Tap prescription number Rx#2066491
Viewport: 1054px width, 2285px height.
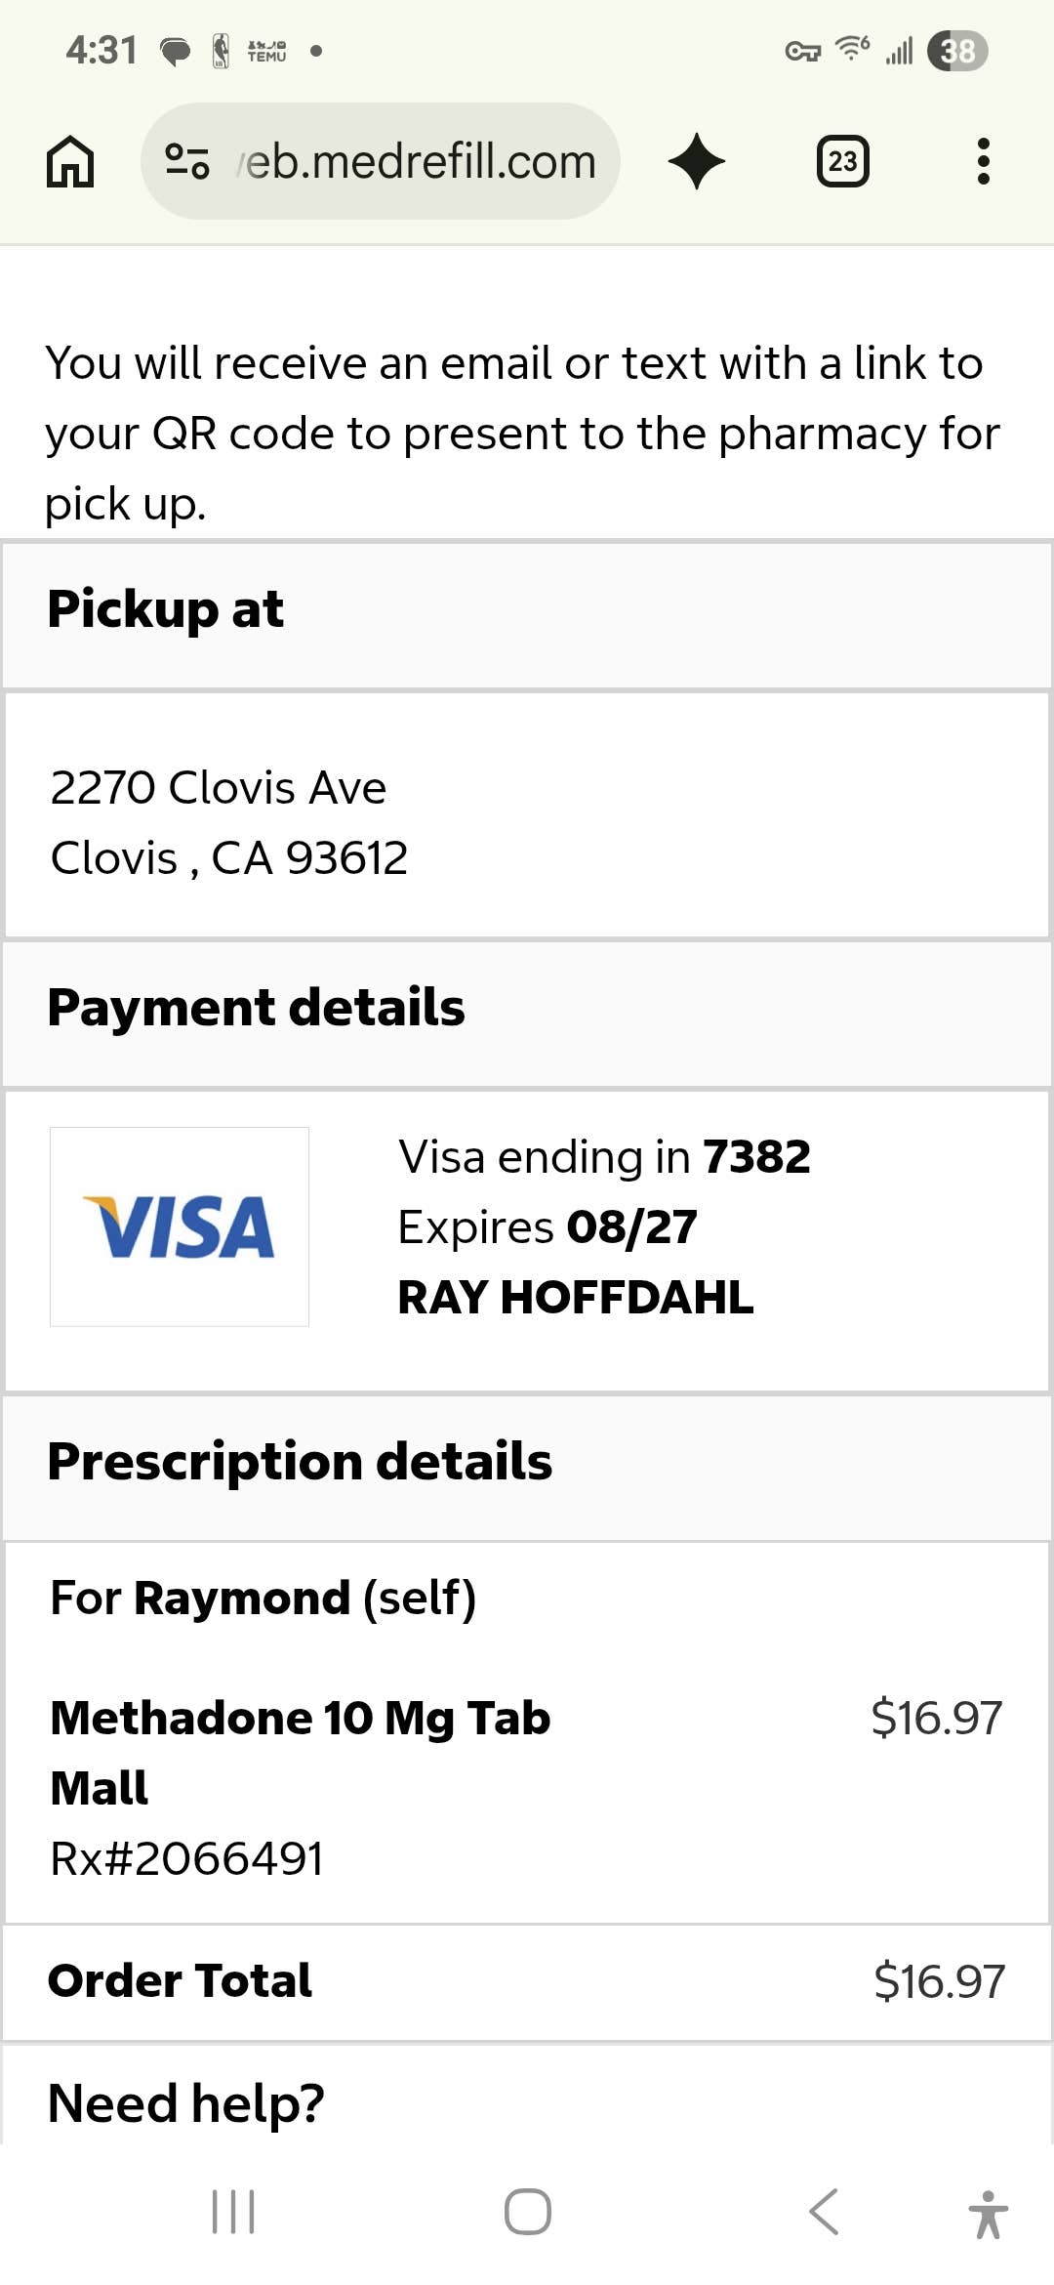186,1858
